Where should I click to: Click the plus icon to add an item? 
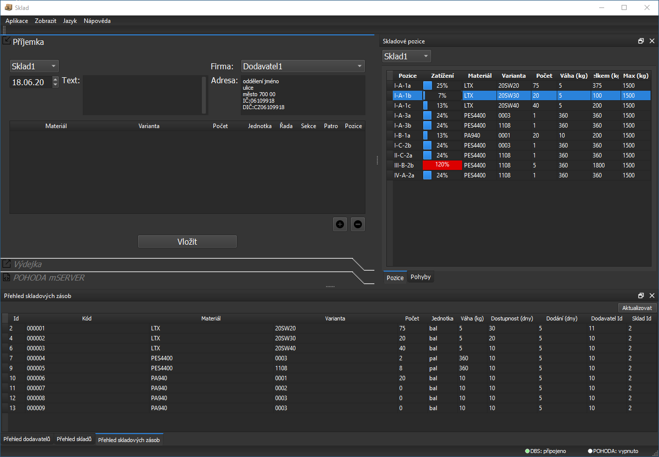[x=340, y=224]
